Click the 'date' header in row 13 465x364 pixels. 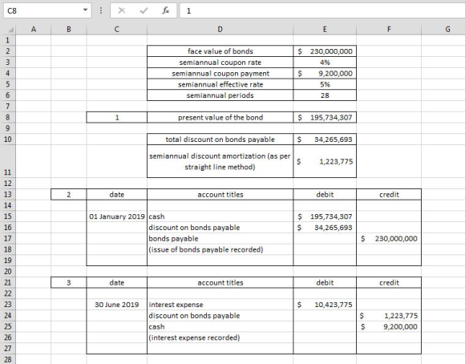coord(117,195)
